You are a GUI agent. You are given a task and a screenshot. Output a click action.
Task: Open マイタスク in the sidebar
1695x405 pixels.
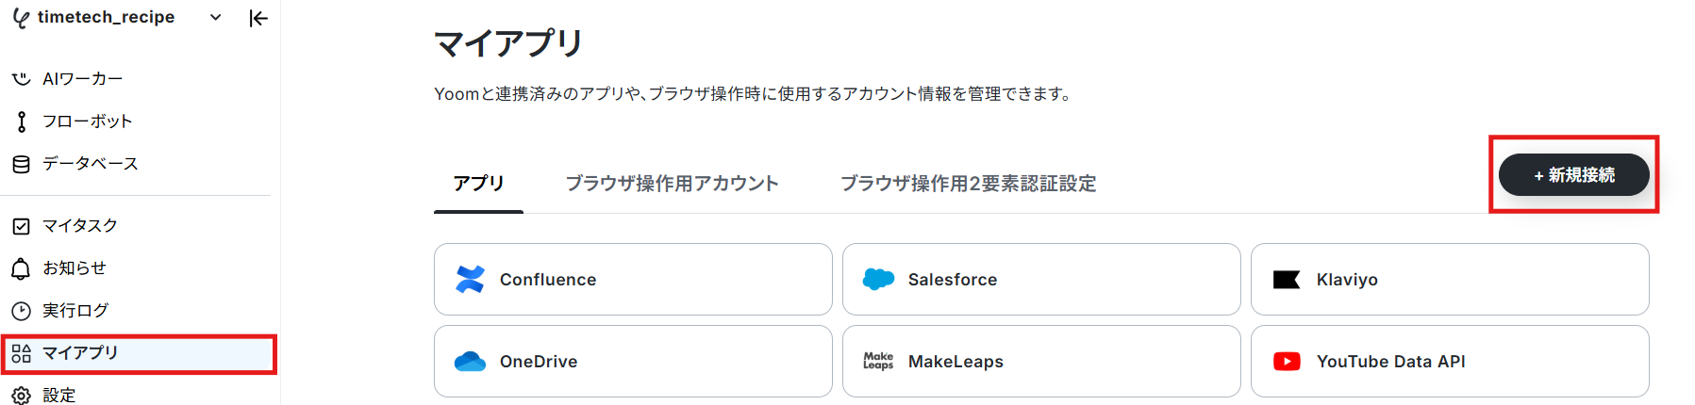[79, 226]
